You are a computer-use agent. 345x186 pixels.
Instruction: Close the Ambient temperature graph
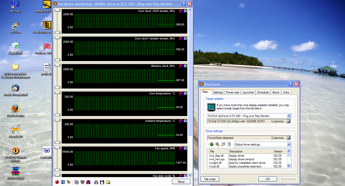tap(186, 121)
